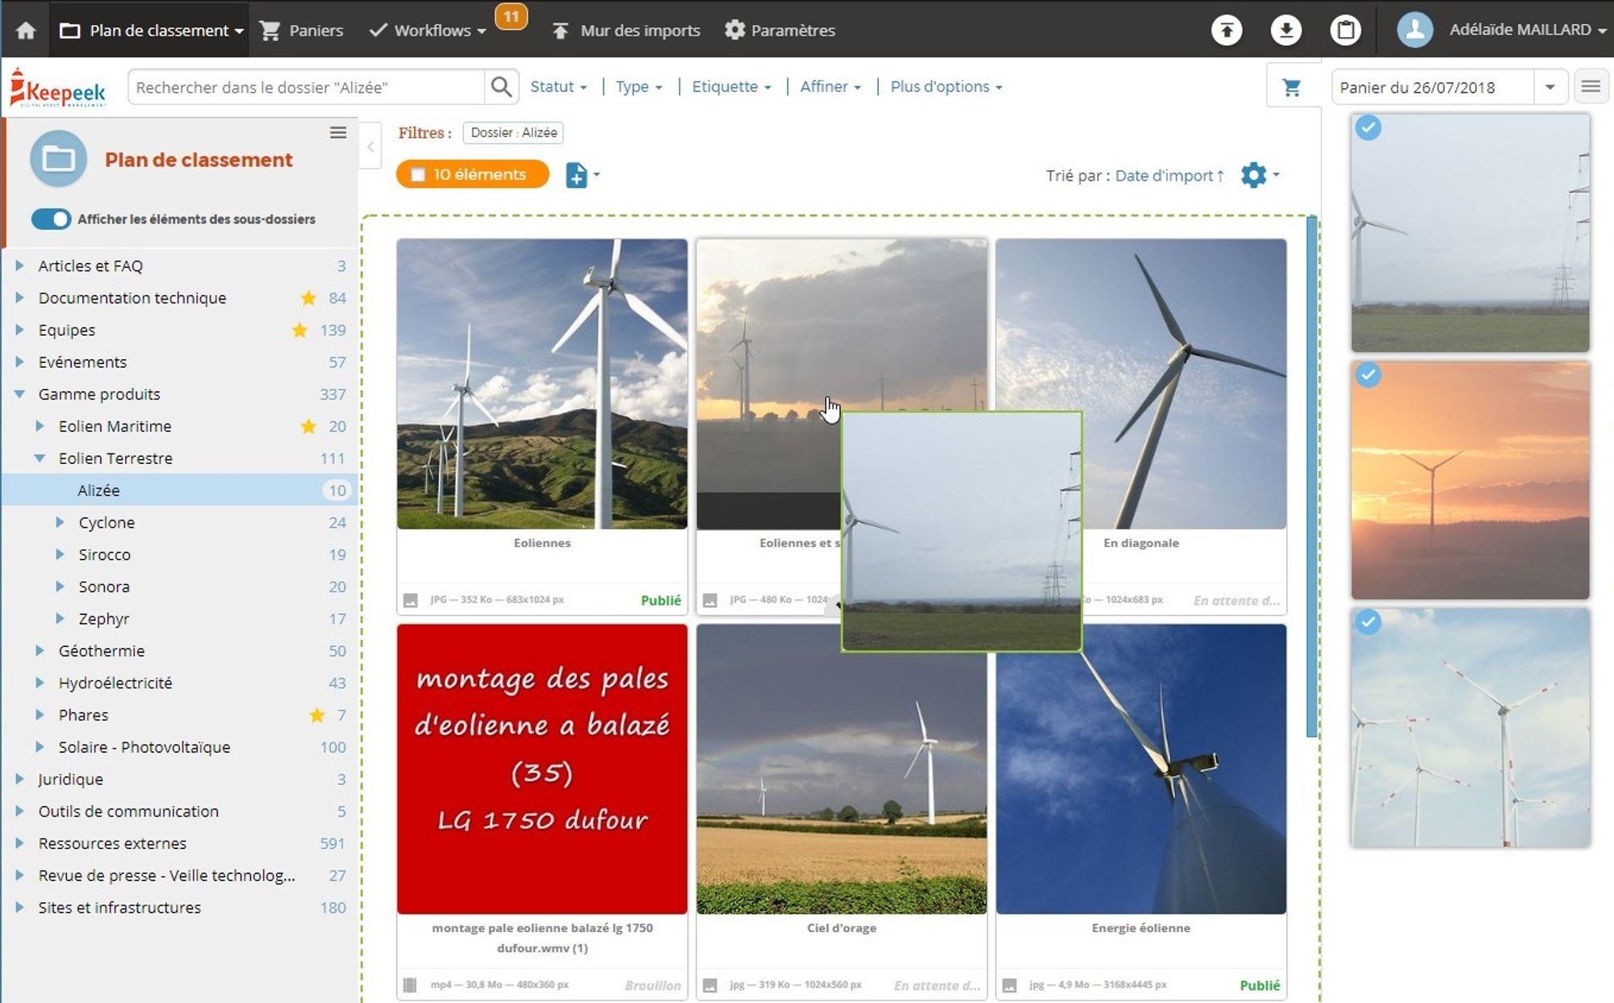1614x1003 pixels.
Task: Toggle the 10 éléments select-all checkbox
Action: (418, 174)
